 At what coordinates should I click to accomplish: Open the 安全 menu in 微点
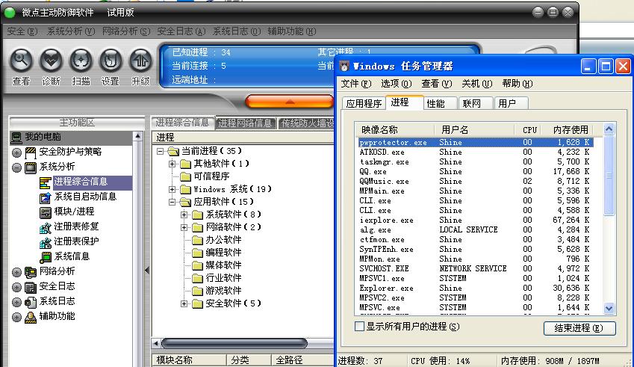[22, 31]
